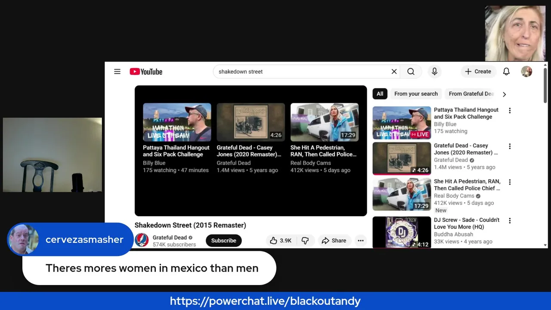The image size is (551, 310).
Task: Click sidebar title She Hit A Pedestrian, RAN
Action: point(467,185)
